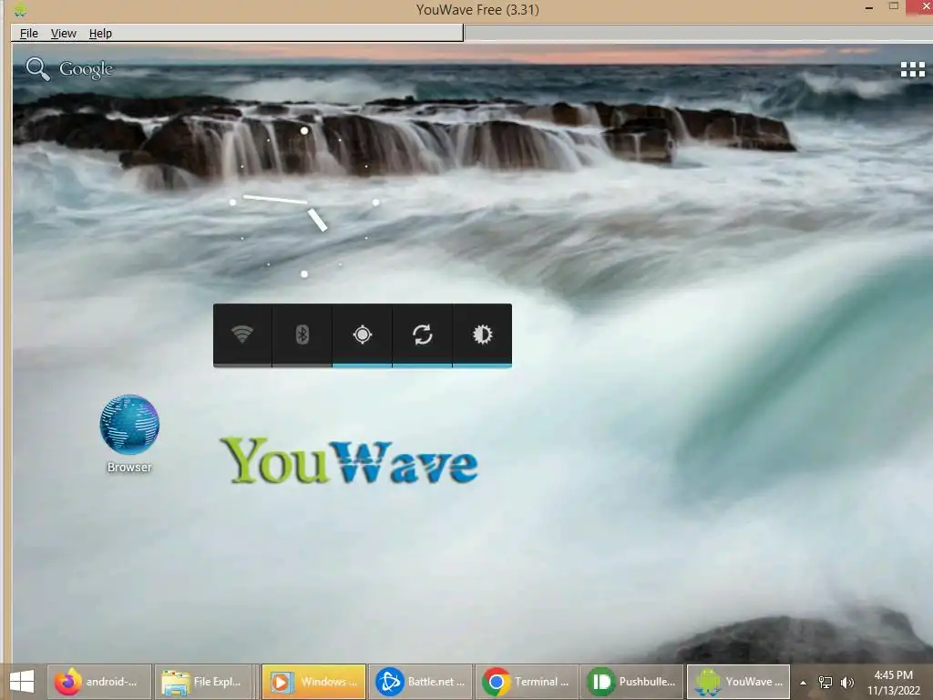The width and height of the screenshot is (933, 700).
Task: Open the Android apps drawer grid
Action: [x=912, y=69]
